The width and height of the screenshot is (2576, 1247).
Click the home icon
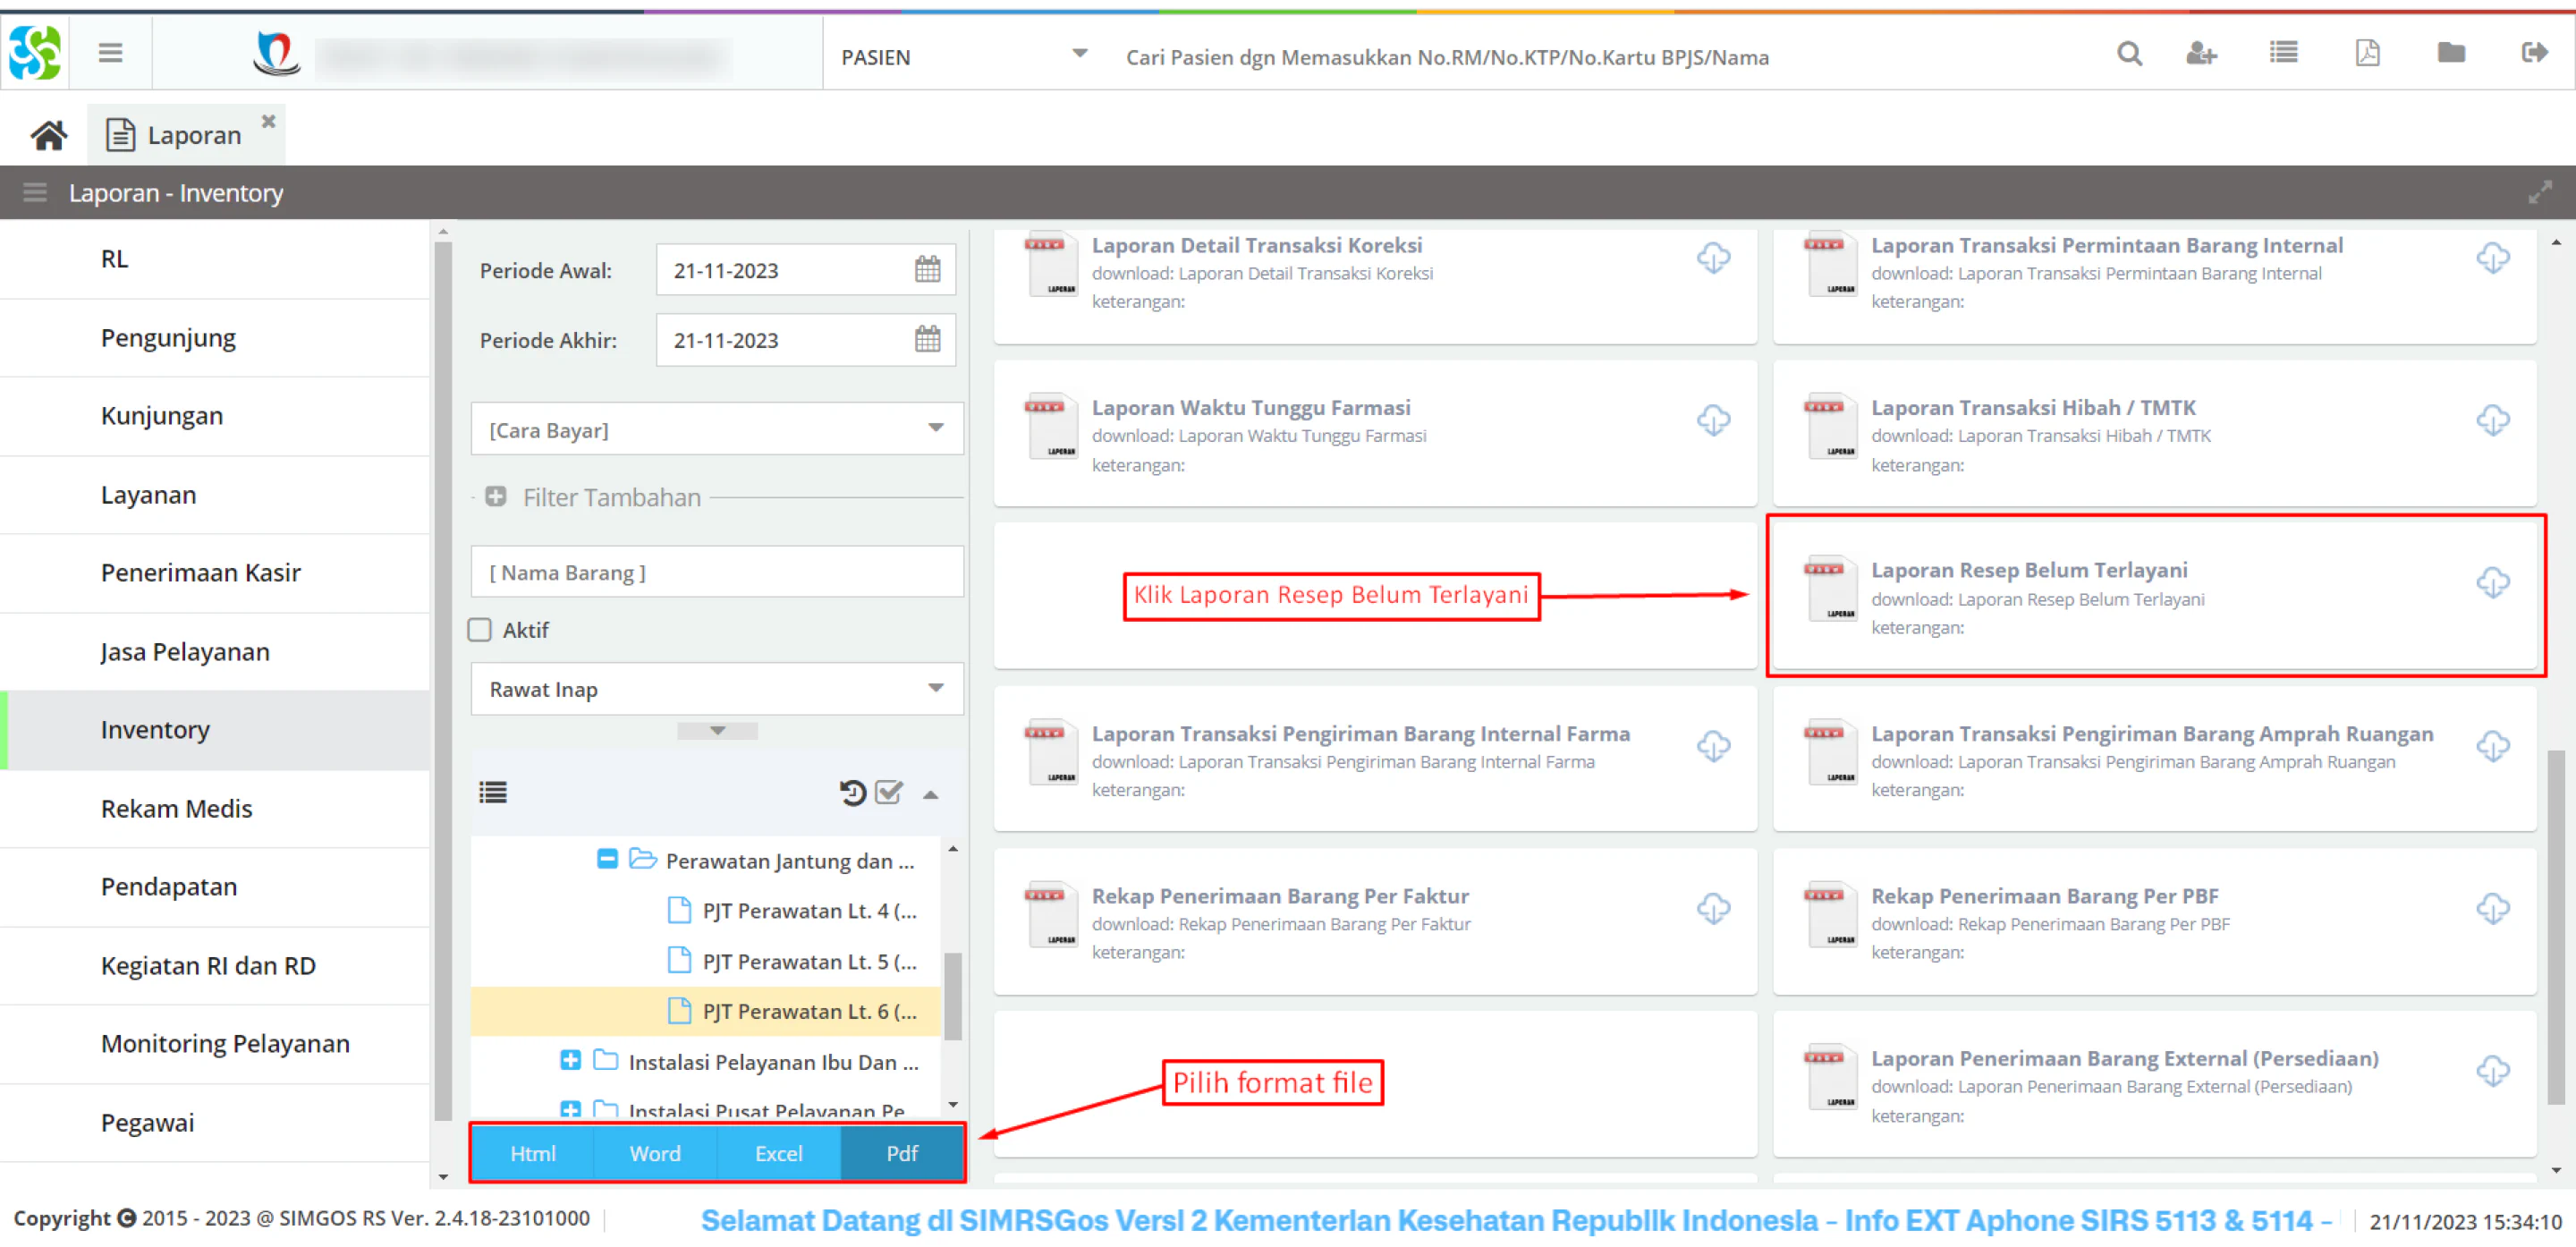coord(49,135)
